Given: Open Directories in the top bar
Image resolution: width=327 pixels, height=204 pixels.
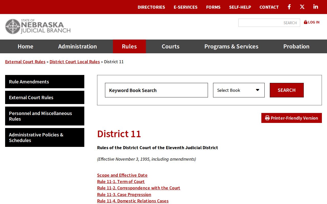Looking at the screenshot, I should [x=151, y=7].
